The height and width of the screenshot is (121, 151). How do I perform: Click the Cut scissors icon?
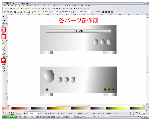(x=36, y=8)
